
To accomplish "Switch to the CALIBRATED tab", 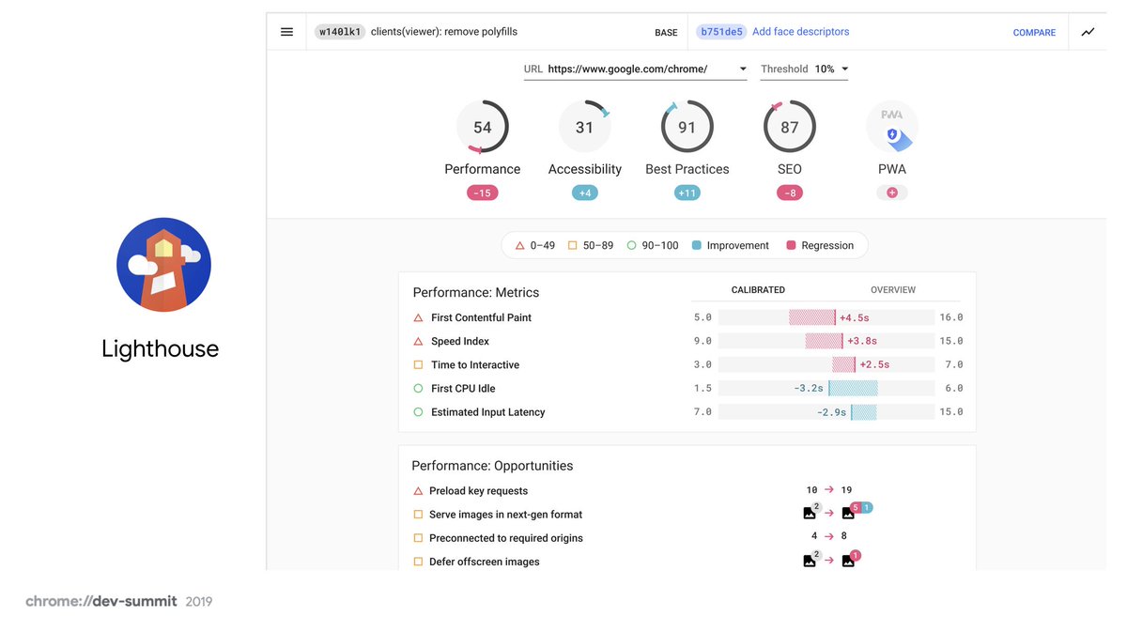I will (x=758, y=289).
